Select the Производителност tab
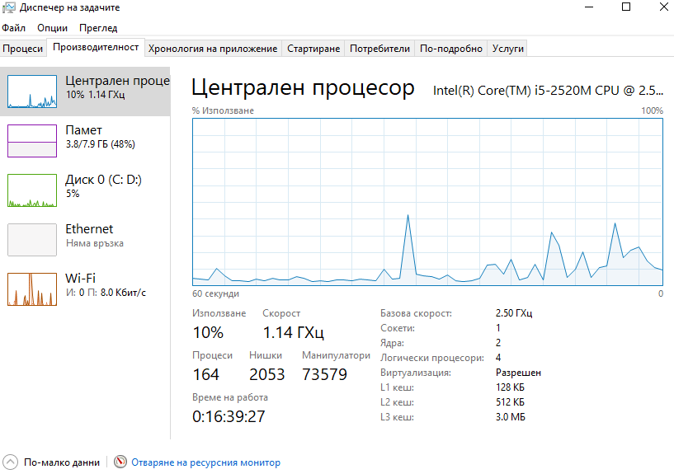Viewport: 674px width, 474px height. click(96, 47)
